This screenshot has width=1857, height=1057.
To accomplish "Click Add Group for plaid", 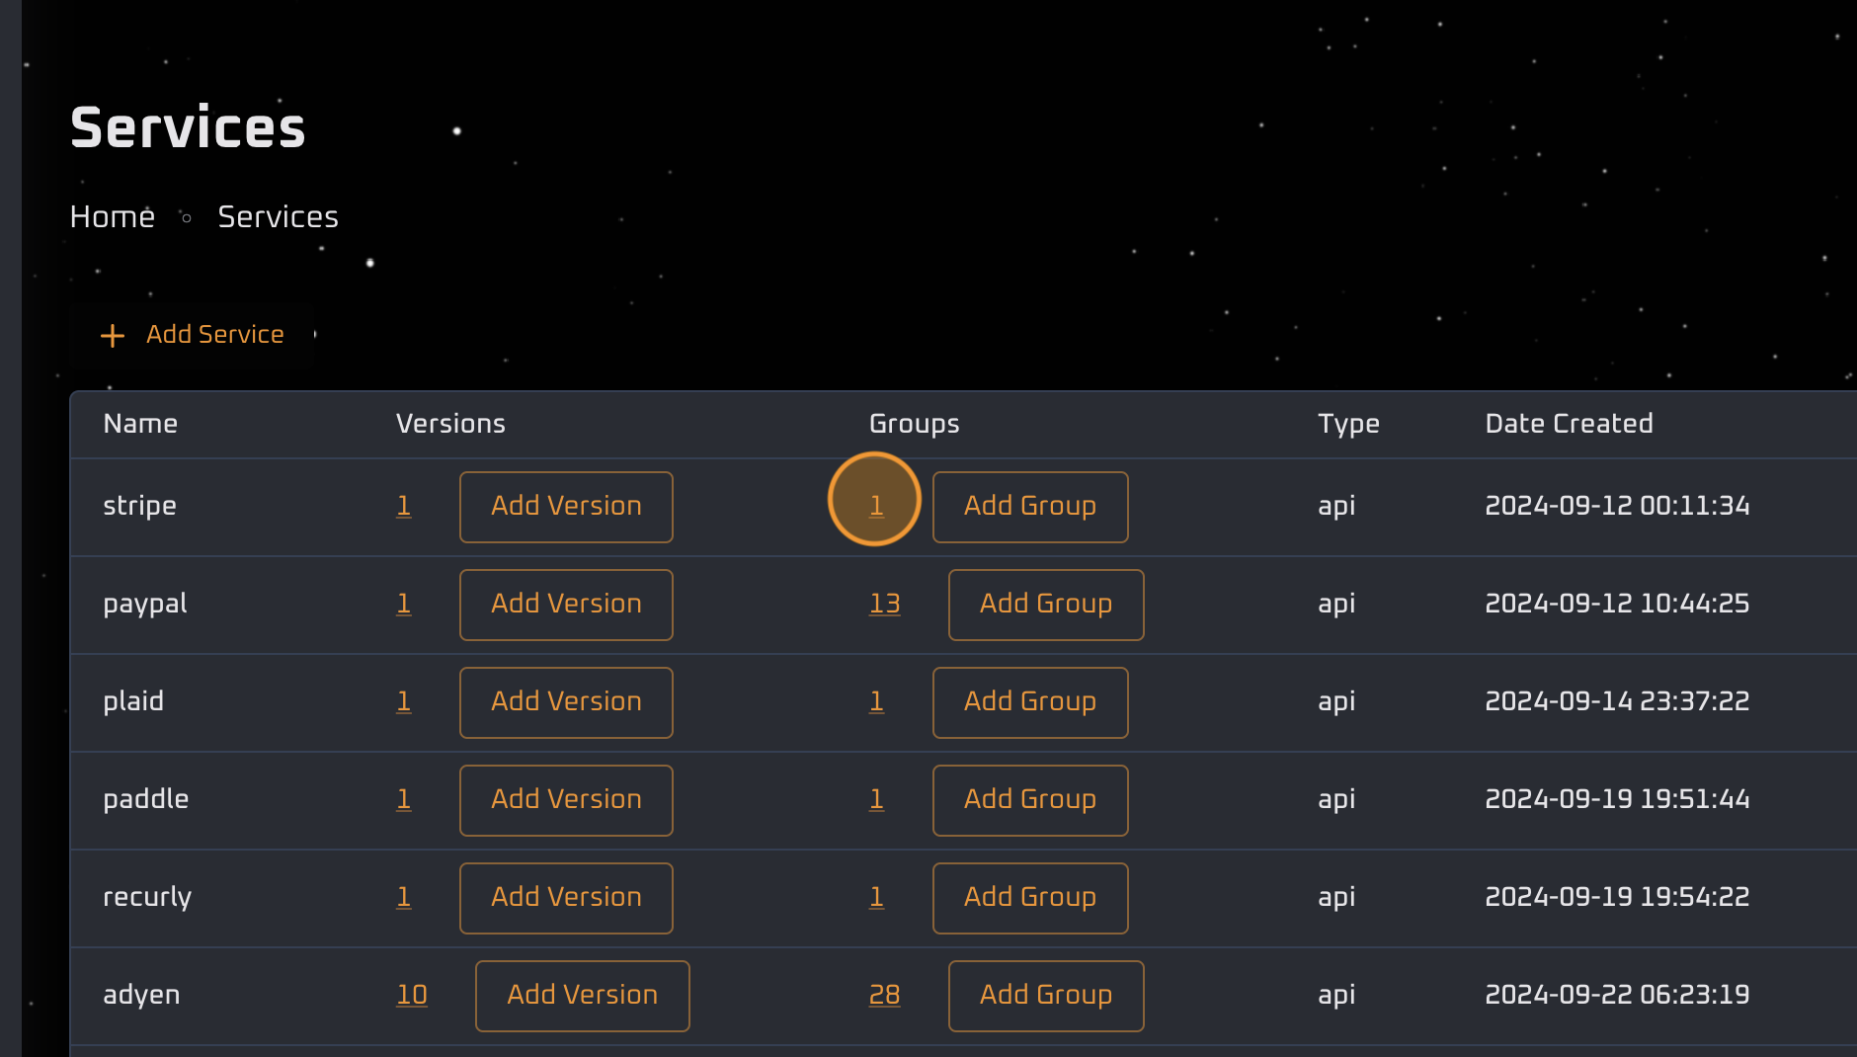I will (1030, 702).
